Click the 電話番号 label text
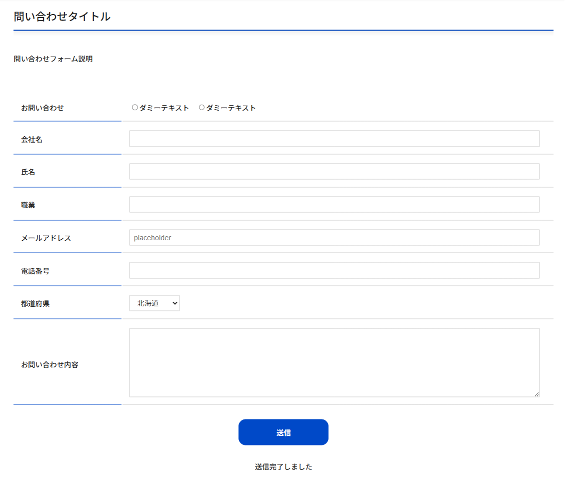Image resolution: width=570 pixels, height=489 pixels. point(35,271)
